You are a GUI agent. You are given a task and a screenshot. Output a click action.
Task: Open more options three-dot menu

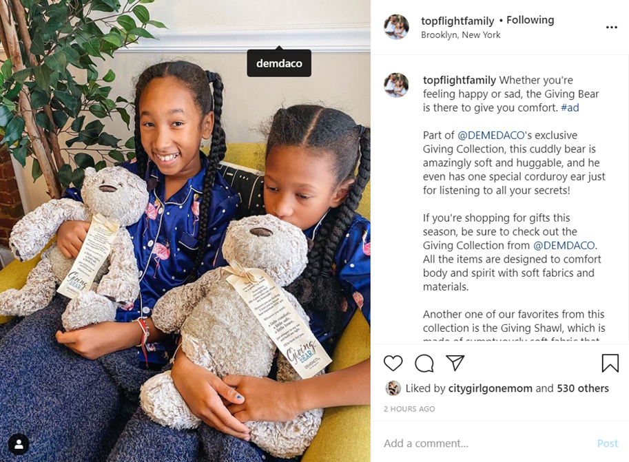pos(611,28)
